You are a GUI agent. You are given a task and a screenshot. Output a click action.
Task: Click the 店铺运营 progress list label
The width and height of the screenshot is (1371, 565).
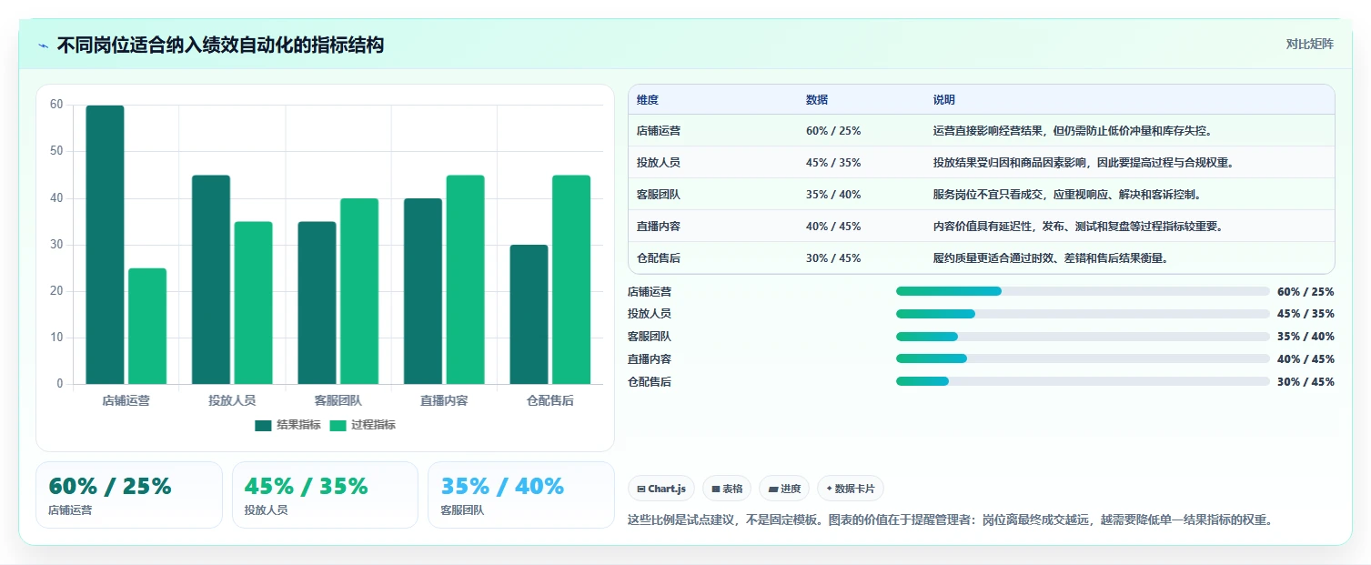pos(650,291)
